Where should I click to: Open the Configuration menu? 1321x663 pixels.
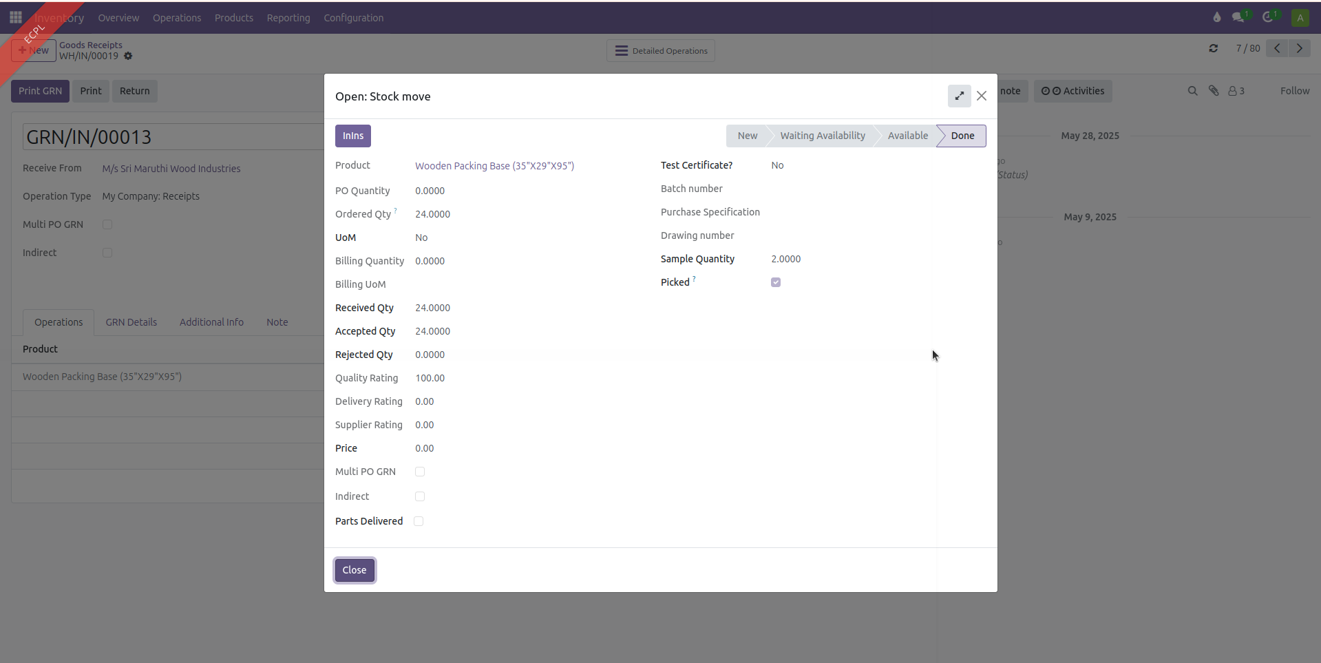point(353,18)
